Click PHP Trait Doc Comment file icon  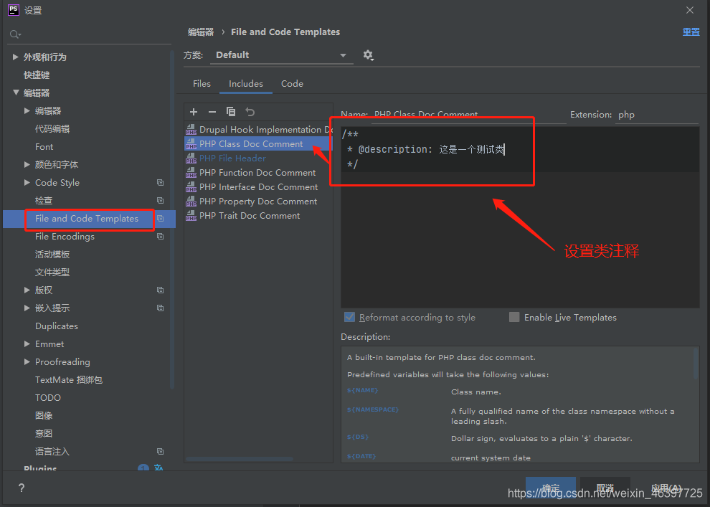pos(191,215)
